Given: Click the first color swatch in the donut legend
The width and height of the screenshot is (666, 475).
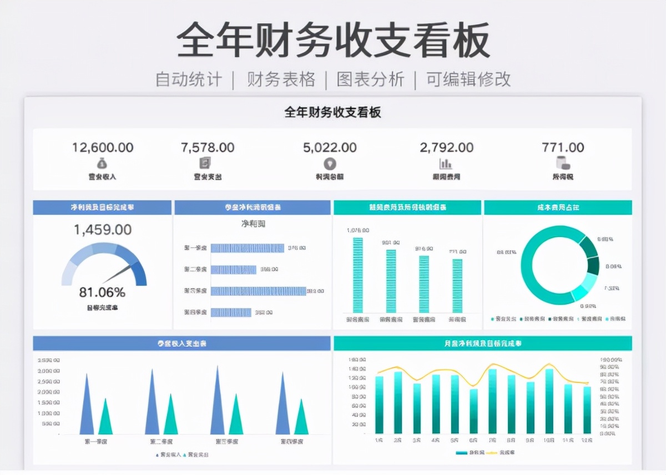Looking at the screenshot, I should coord(492,320).
